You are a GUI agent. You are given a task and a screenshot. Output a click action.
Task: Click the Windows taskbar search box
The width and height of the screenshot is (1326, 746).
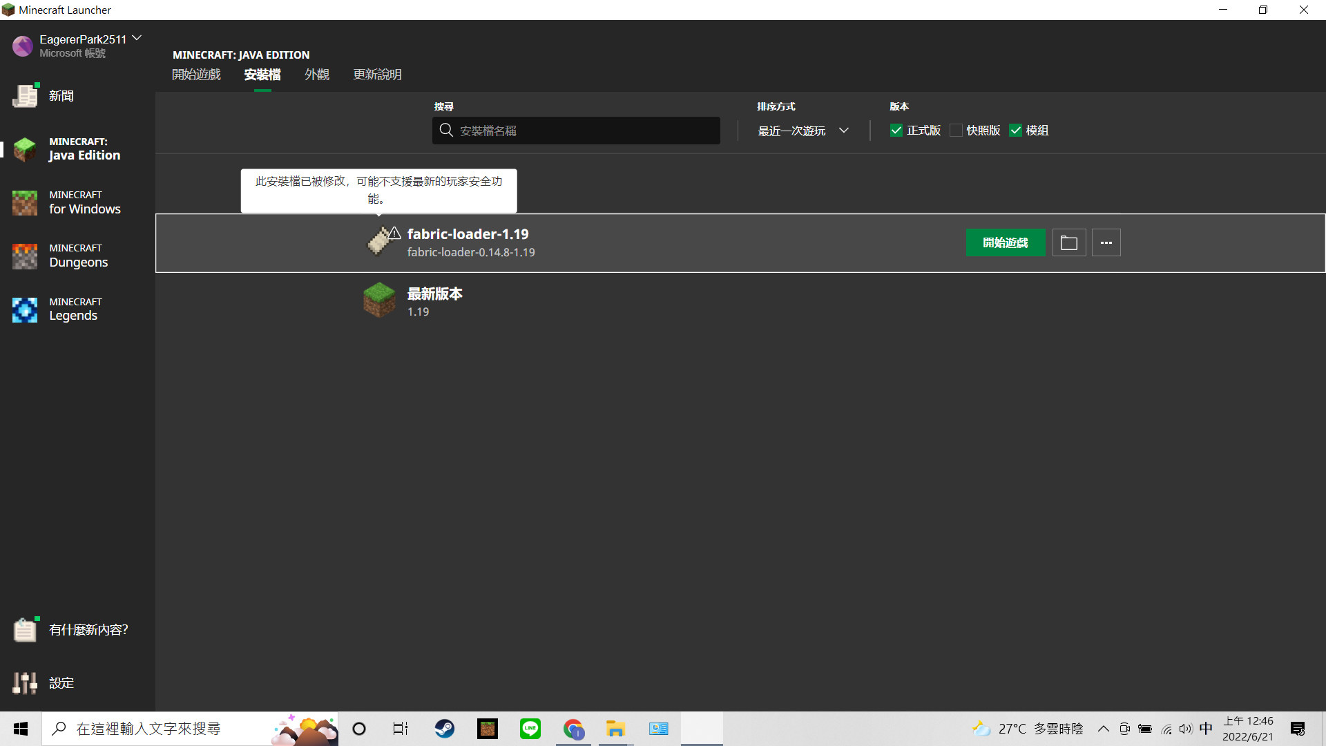(190, 729)
